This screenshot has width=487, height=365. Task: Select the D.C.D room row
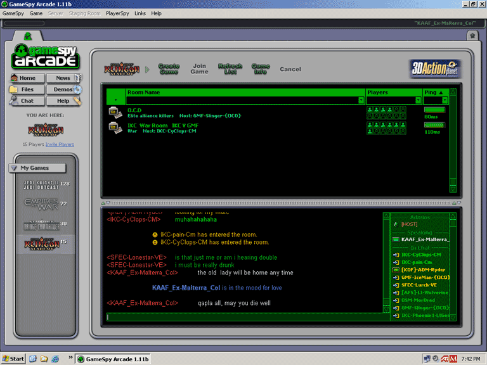tap(278, 113)
